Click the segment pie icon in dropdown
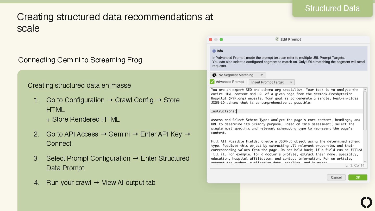This screenshot has height=211, width=375. pyautogui.click(x=214, y=75)
